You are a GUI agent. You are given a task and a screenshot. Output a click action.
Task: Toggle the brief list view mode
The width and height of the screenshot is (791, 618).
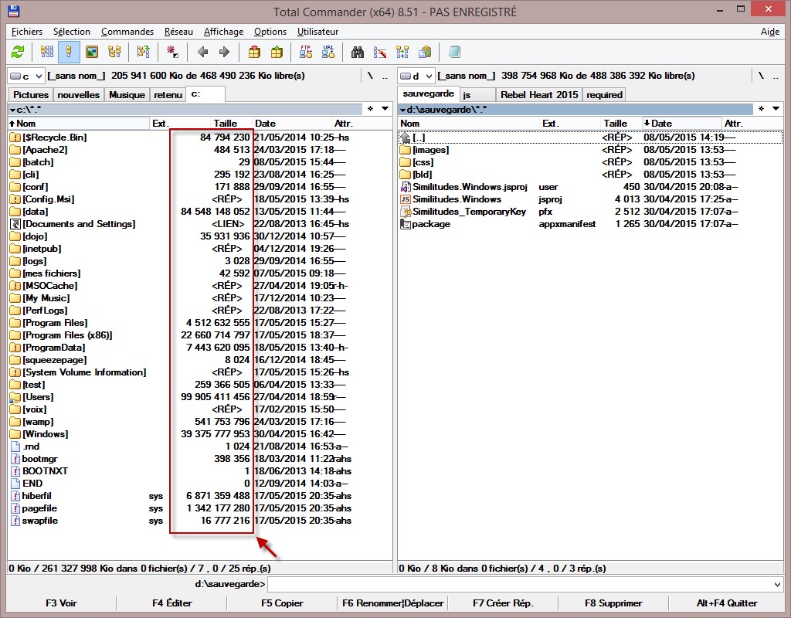pos(47,53)
